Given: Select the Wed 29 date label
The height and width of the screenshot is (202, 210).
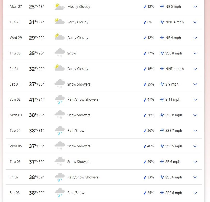Looking at the screenshot, I should (x=16, y=38).
